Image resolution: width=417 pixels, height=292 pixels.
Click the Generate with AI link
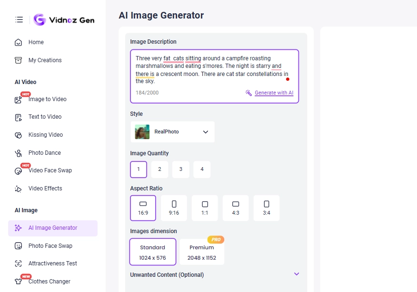(x=274, y=93)
